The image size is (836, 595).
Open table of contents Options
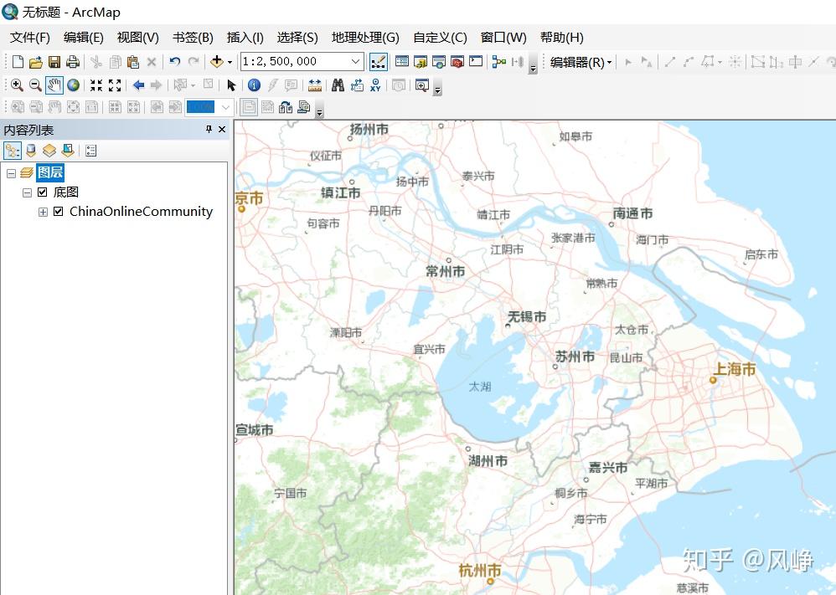(x=90, y=151)
